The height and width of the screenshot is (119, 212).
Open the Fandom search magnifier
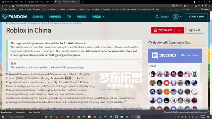(157, 17)
